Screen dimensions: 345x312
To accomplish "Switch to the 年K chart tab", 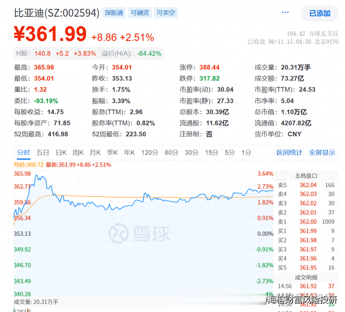I will tap(129, 152).
